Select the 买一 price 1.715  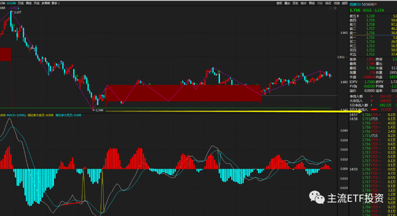pyautogui.click(x=371, y=37)
